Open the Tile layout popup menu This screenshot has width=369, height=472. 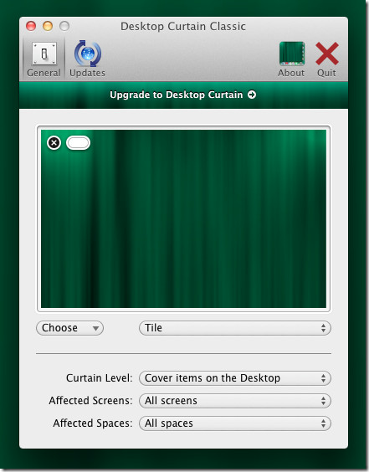(235, 328)
